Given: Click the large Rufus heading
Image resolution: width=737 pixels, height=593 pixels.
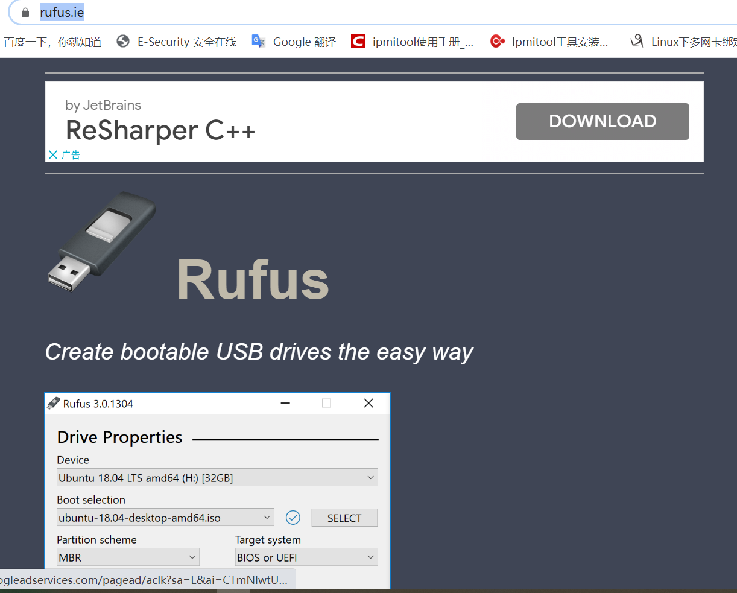Looking at the screenshot, I should pos(253,279).
